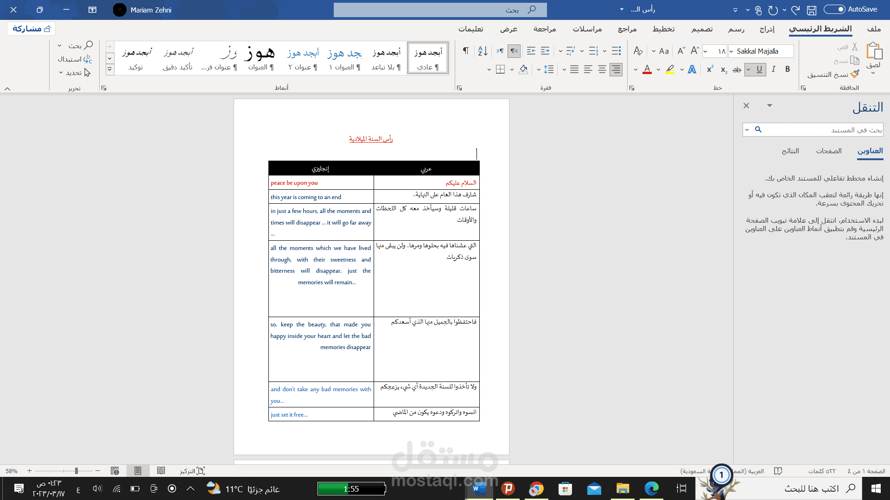
Task: Open the مراجعة (Review) tab
Action: coord(545,29)
